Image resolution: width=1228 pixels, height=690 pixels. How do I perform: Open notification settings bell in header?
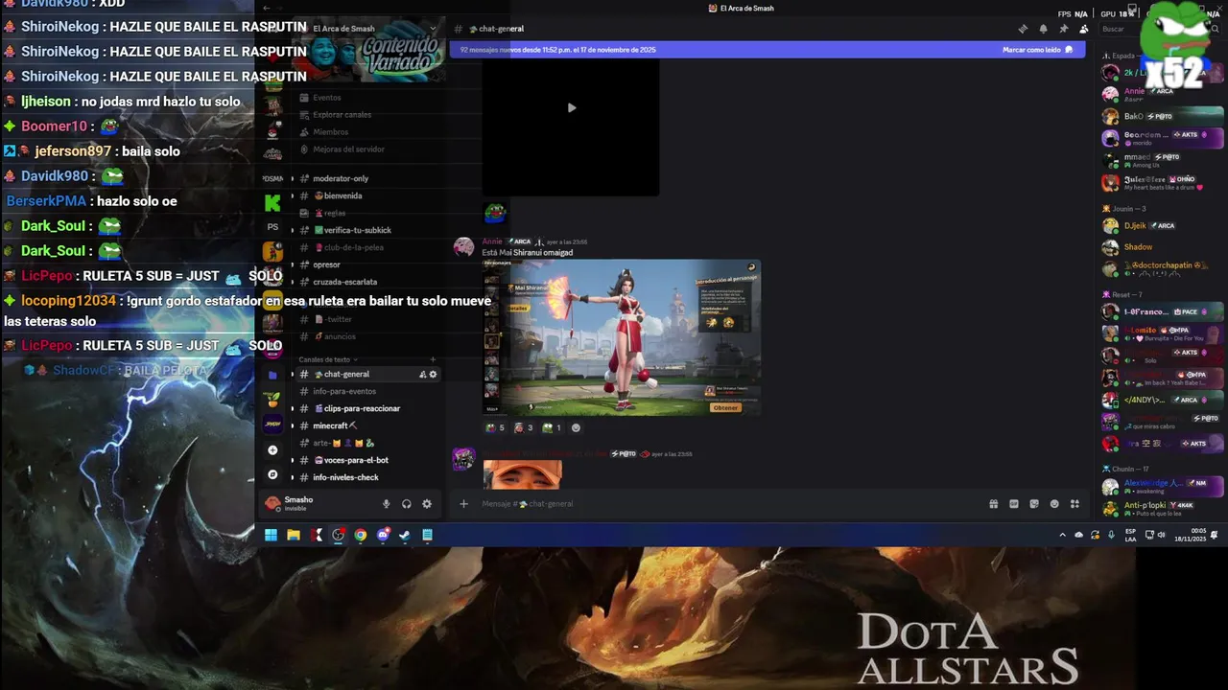point(1043,29)
